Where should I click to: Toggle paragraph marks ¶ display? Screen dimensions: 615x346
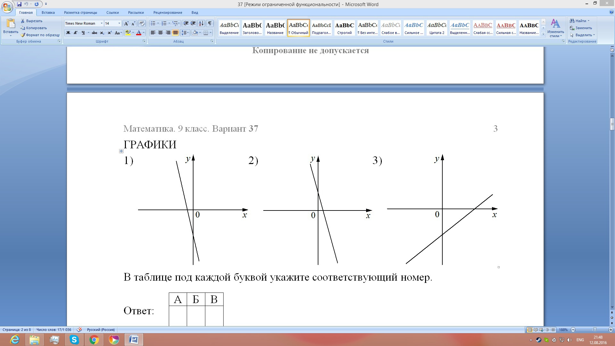tap(209, 23)
